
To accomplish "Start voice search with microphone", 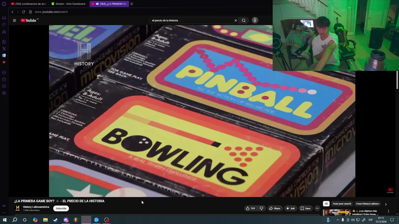I will click(255, 21).
